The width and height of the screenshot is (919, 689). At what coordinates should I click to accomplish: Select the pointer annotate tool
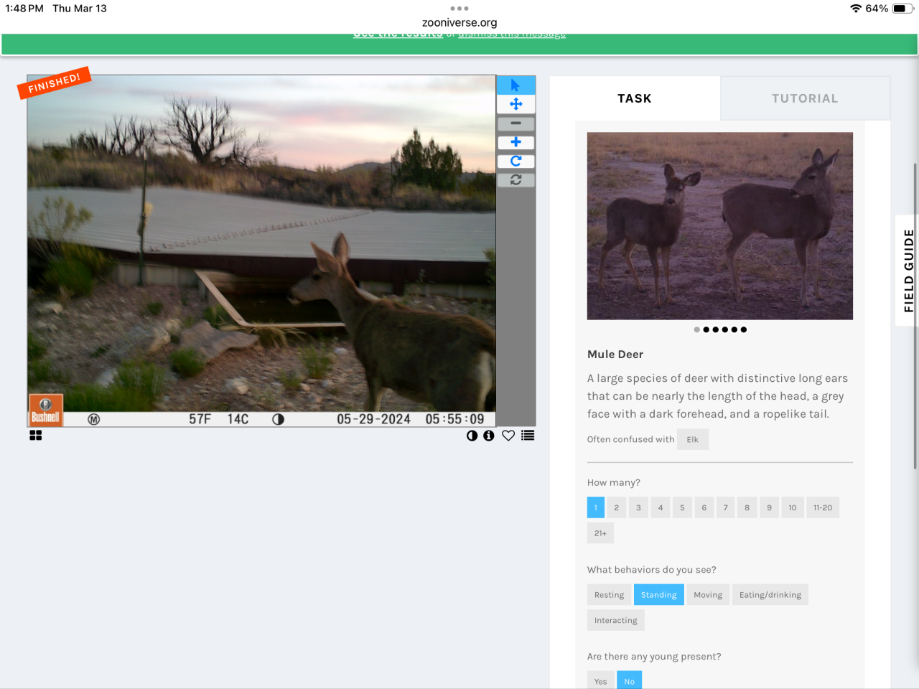[516, 85]
